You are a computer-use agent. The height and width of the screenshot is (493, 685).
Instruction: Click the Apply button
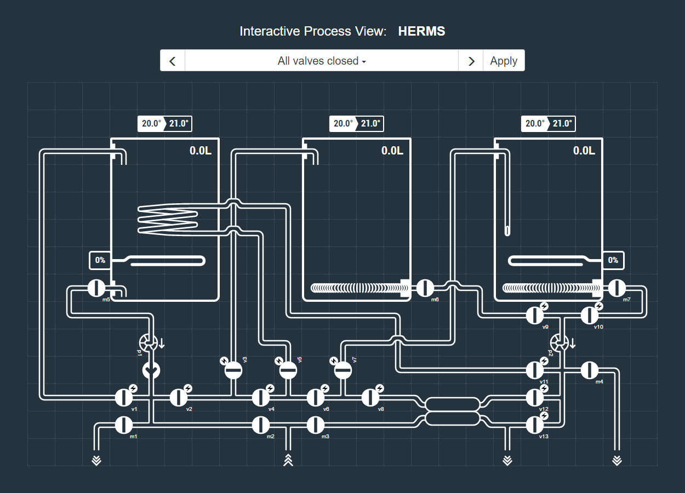point(503,60)
